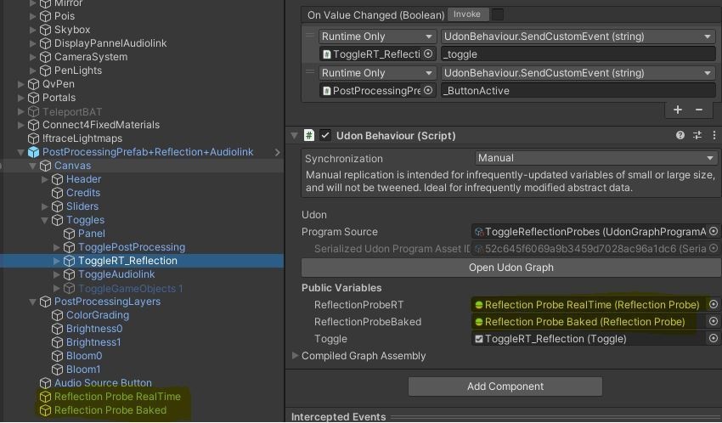
Task: Open object picker for Toggle variable
Action: tap(714, 338)
